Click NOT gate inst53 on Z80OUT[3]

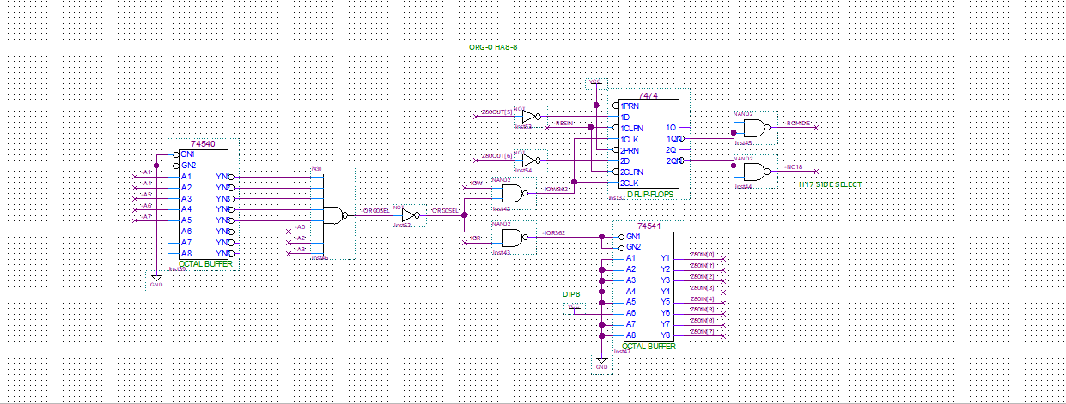pyautogui.click(x=530, y=116)
